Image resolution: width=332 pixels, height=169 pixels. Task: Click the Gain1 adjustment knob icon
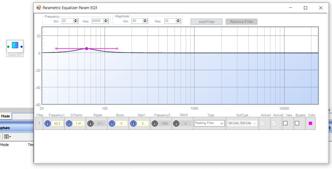pyautogui.click(x=134, y=124)
